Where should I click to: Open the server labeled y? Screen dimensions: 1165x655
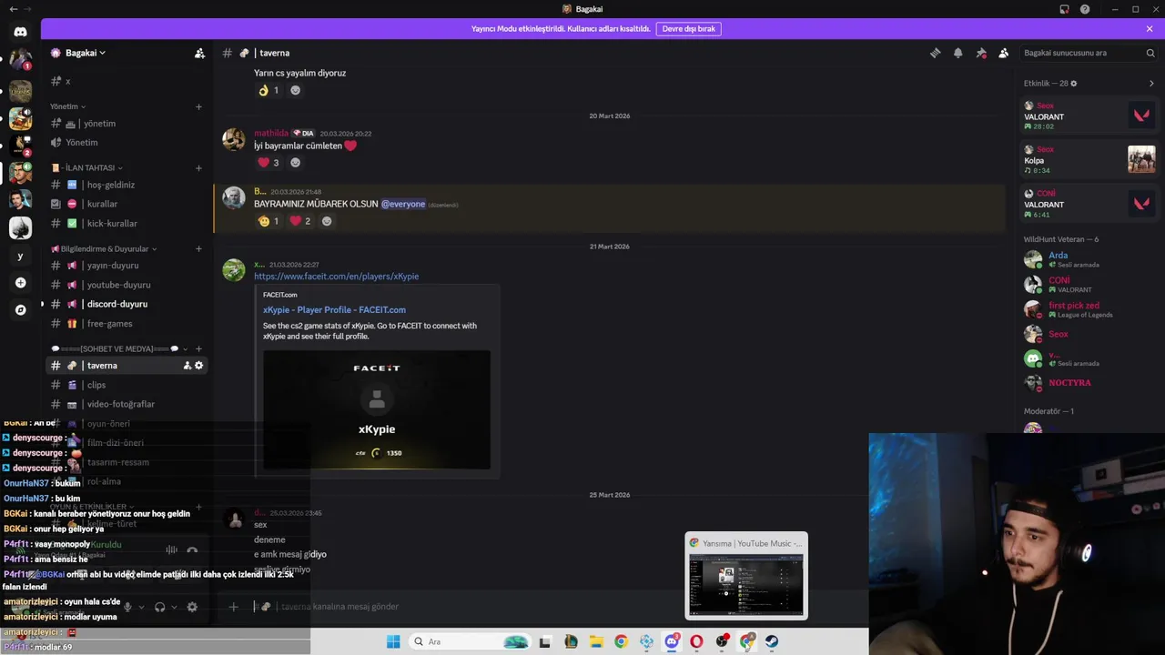tap(20, 256)
